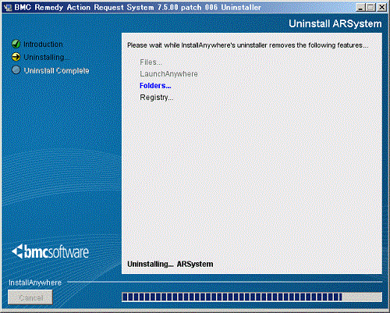The height and width of the screenshot is (313, 390).
Task: Click the 'Please wait while InstallAnywhere's uninstaller' message
Action: pos(247,45)
